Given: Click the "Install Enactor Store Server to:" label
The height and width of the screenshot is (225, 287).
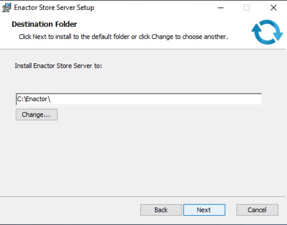Looking at the screenshot, I should 58,66.
